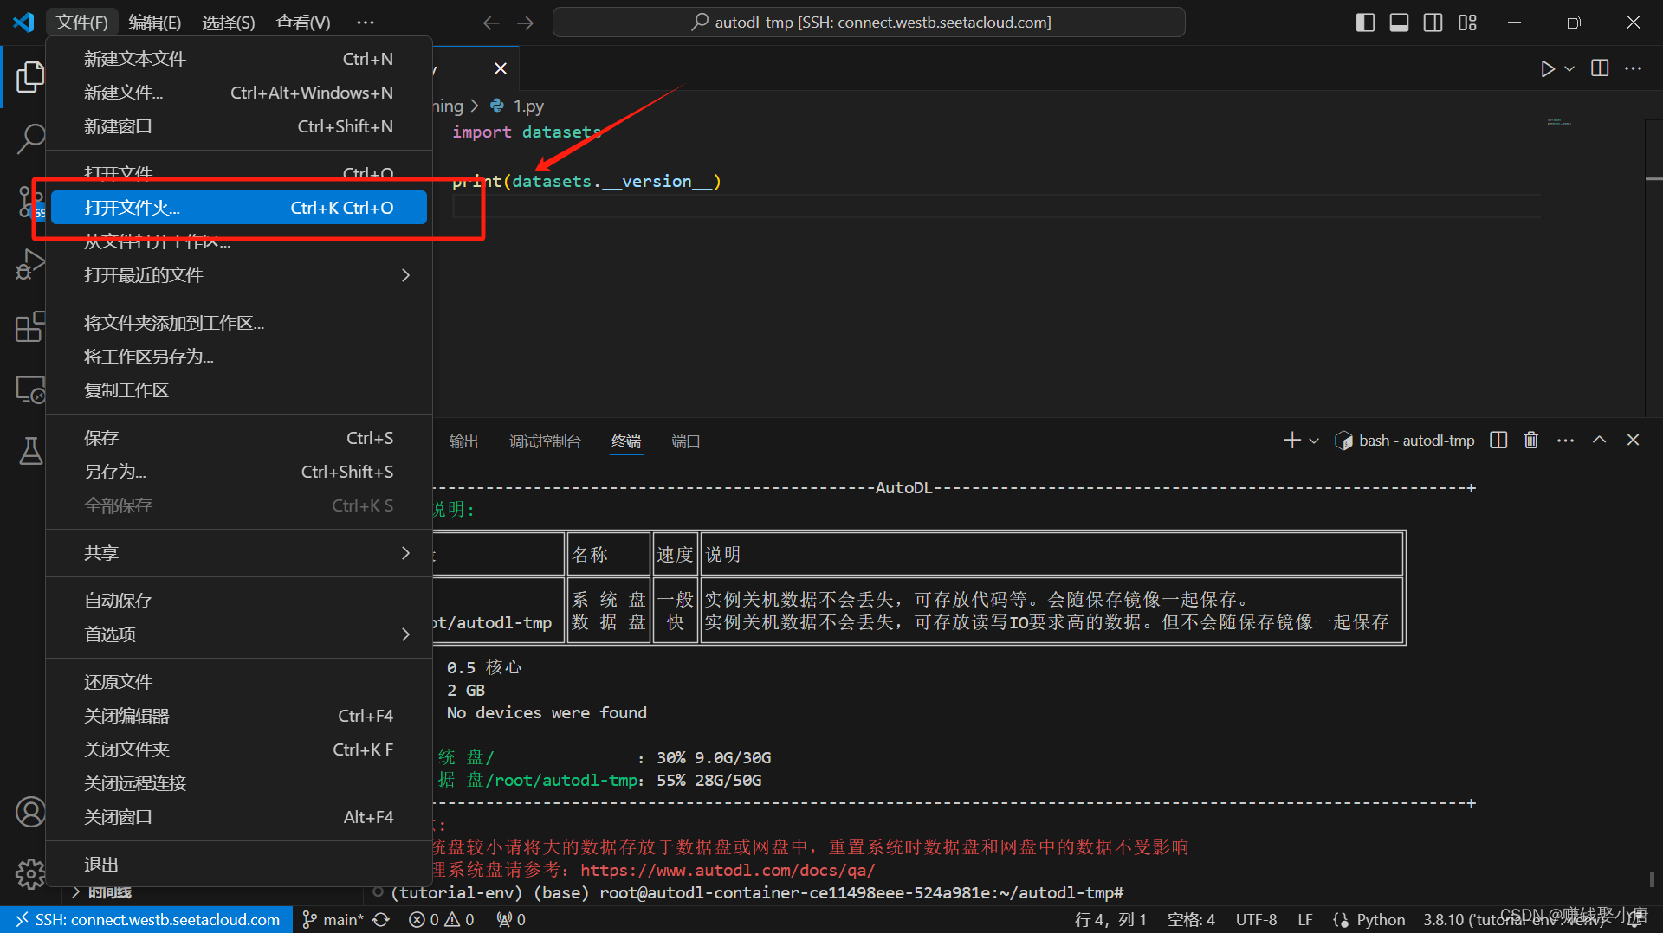Toggle the primary side bar visibility

(x=1364, y=22)
